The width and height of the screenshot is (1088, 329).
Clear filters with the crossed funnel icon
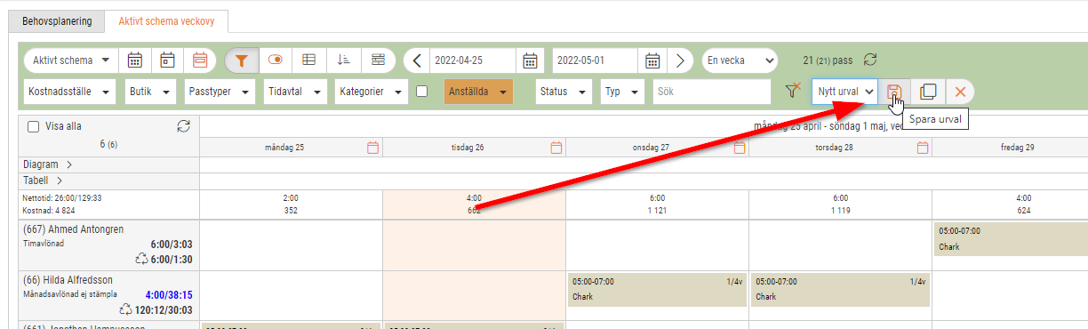coord(793,91)
